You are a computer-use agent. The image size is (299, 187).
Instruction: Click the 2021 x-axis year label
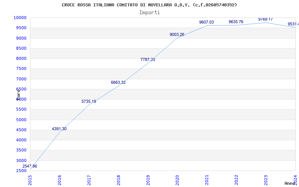pyautogui.click(x=207, y=180)
